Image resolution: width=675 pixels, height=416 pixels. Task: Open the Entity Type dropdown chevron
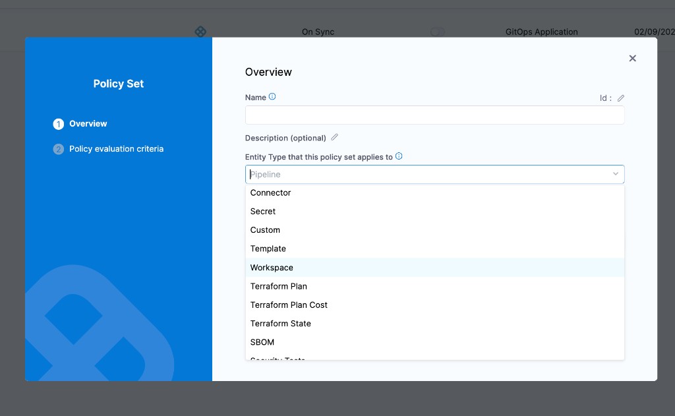[616, 174]
